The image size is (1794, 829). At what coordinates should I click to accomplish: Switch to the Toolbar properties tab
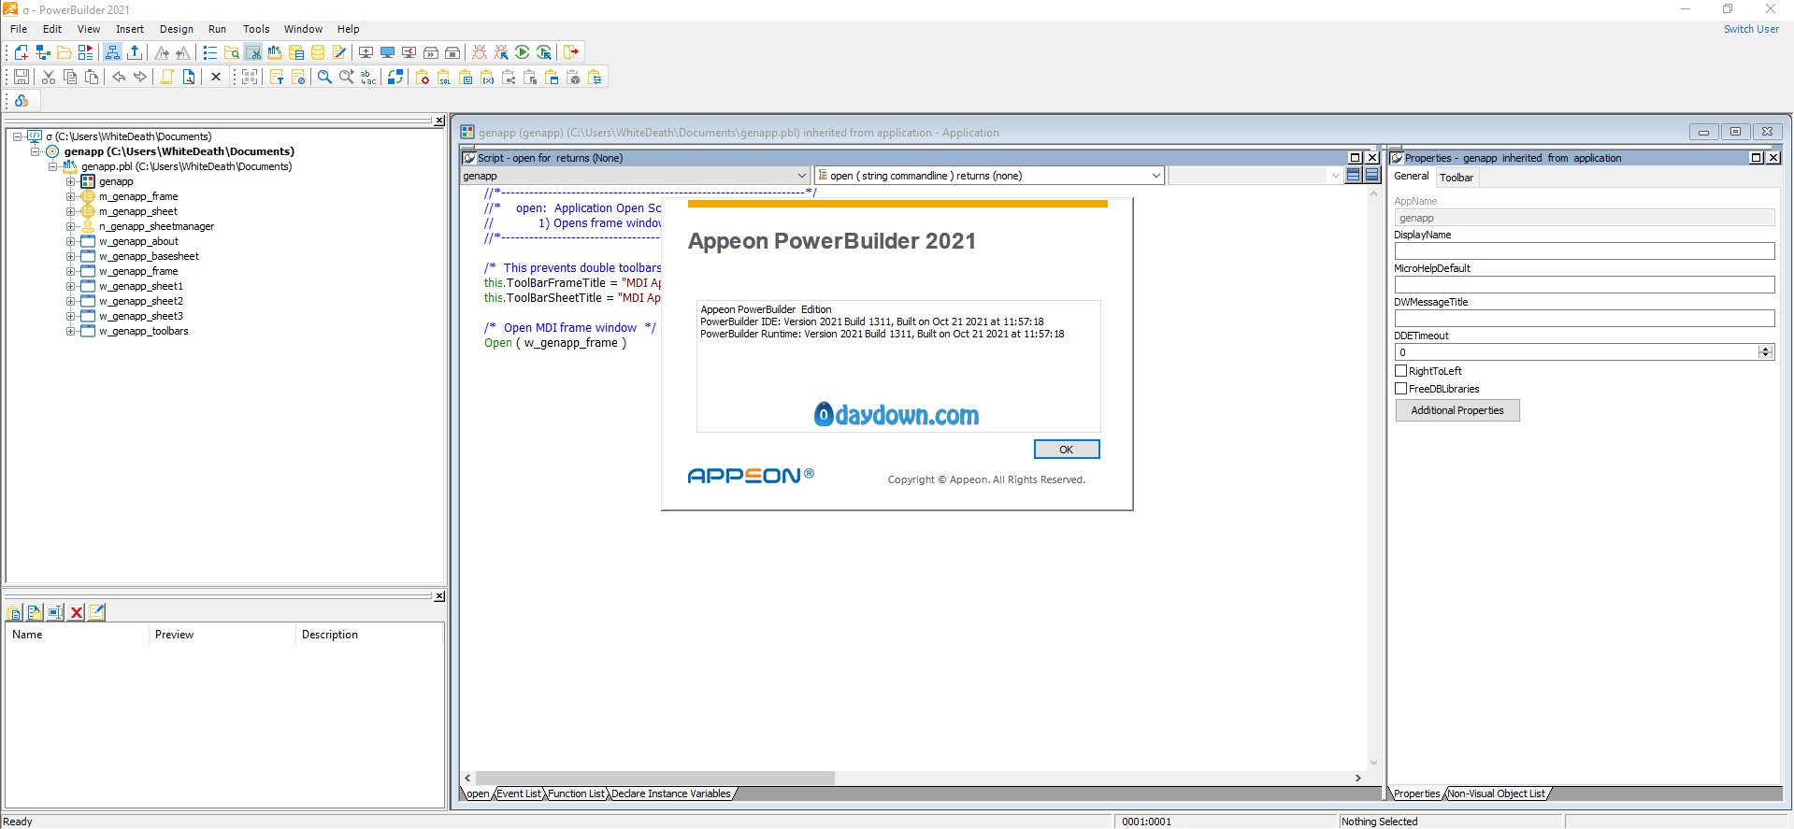1456,178
